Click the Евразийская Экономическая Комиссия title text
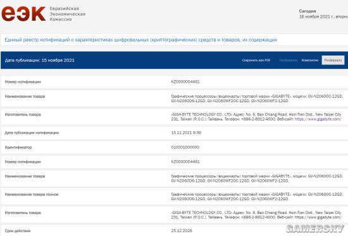The image size is (348, 236). (68, 14)
